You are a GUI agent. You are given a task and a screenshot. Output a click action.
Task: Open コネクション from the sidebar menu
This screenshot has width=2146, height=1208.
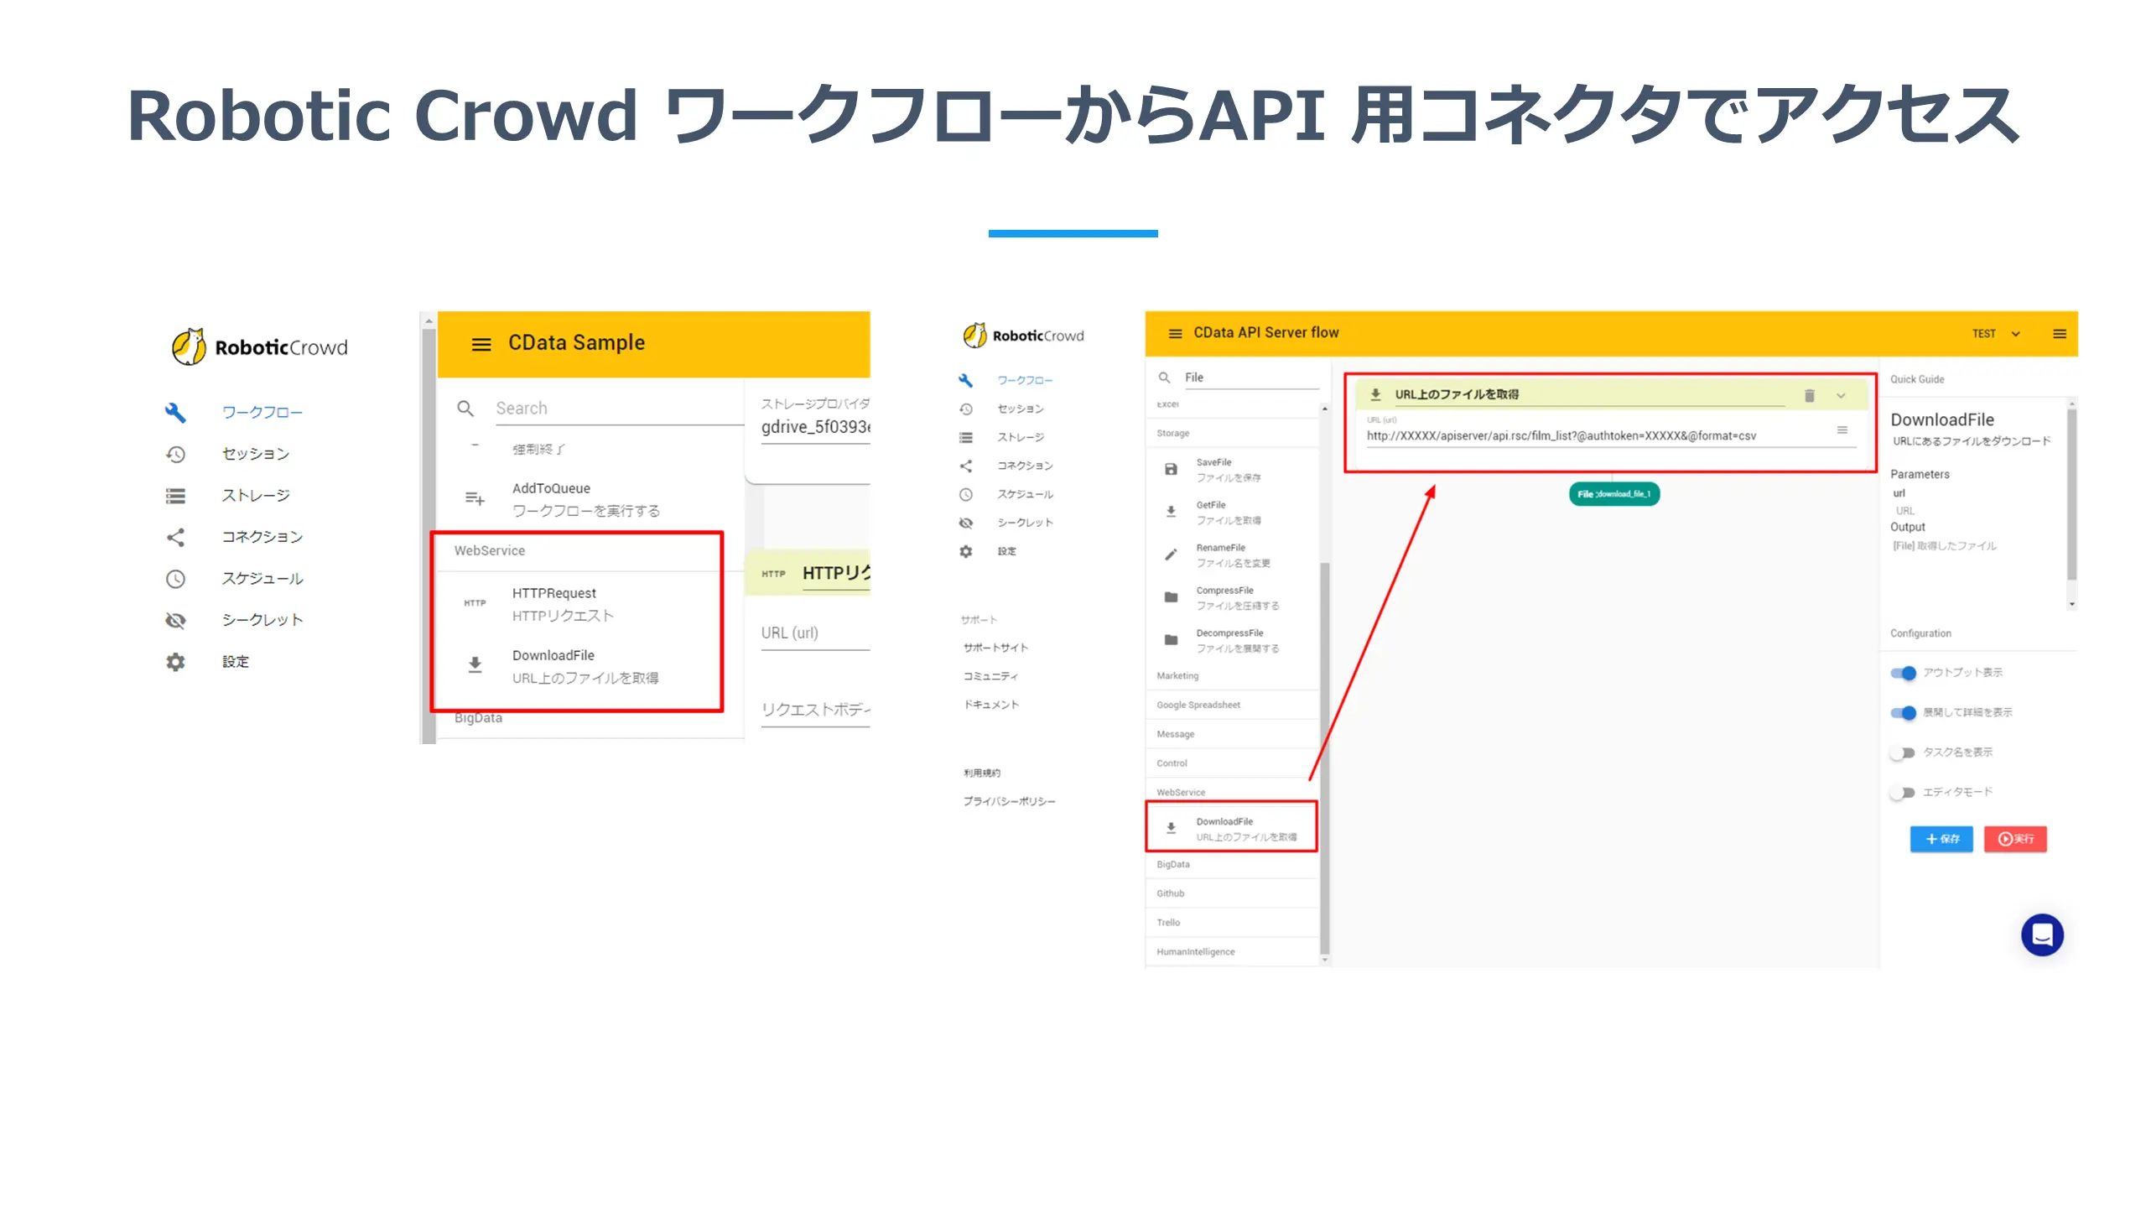(x=261, y=537)
